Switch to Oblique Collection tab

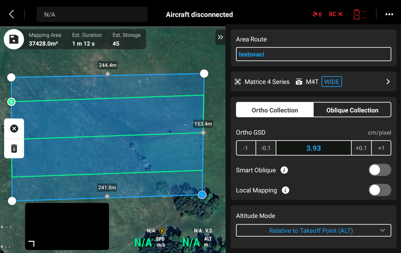[352, 110]
